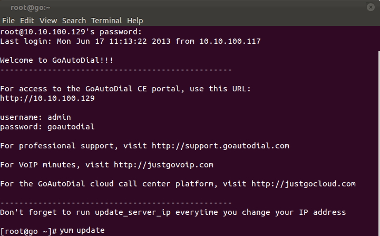Image resolution: width=380 pixels, height=236 pixels.
Task: Open the View menu
Action: tap(48, 21)
